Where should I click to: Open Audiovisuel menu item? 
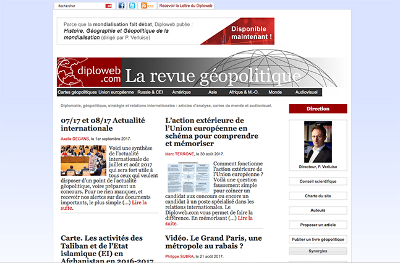pos(307,92)
